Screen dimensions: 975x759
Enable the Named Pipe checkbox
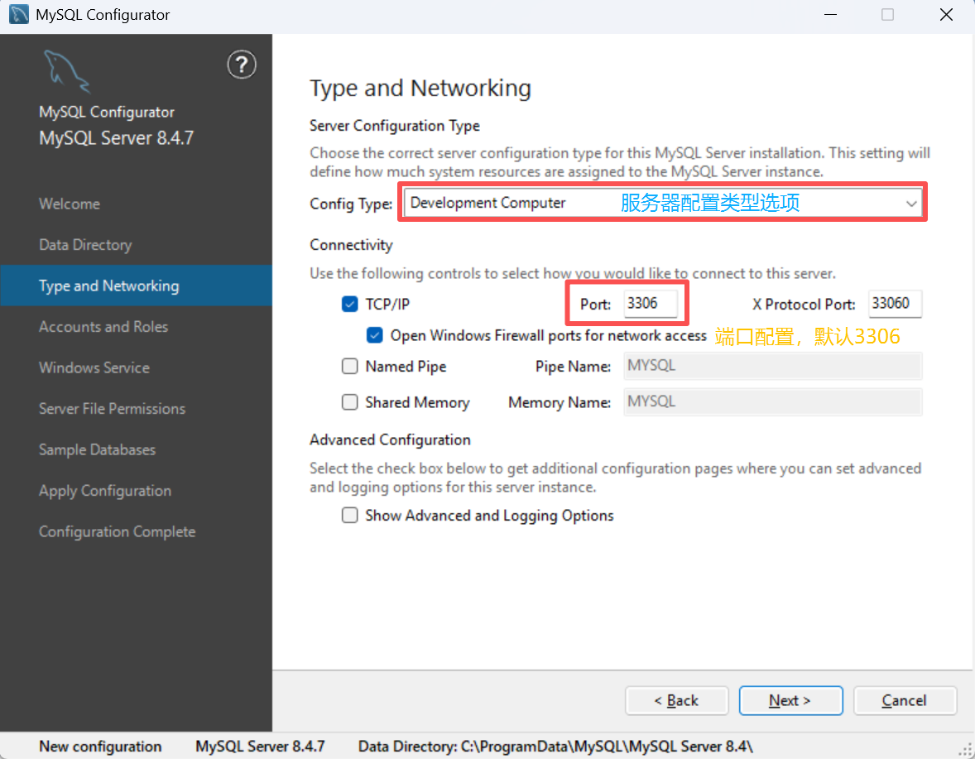[349, 366]
